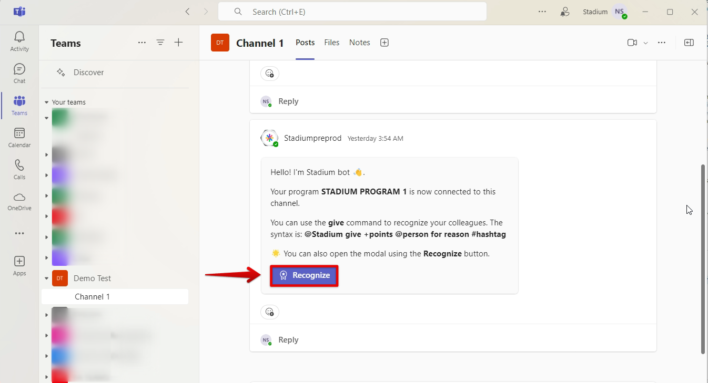This screenshot has height=383, width=708.
Task: Add a tab with the plus icon
Action: coord(385,43)
